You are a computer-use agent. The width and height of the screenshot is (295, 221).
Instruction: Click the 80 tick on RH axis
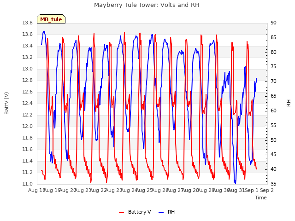273,52
